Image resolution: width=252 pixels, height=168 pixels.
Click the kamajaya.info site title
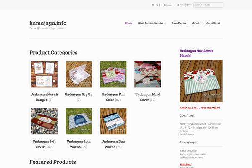coord(48,23)
